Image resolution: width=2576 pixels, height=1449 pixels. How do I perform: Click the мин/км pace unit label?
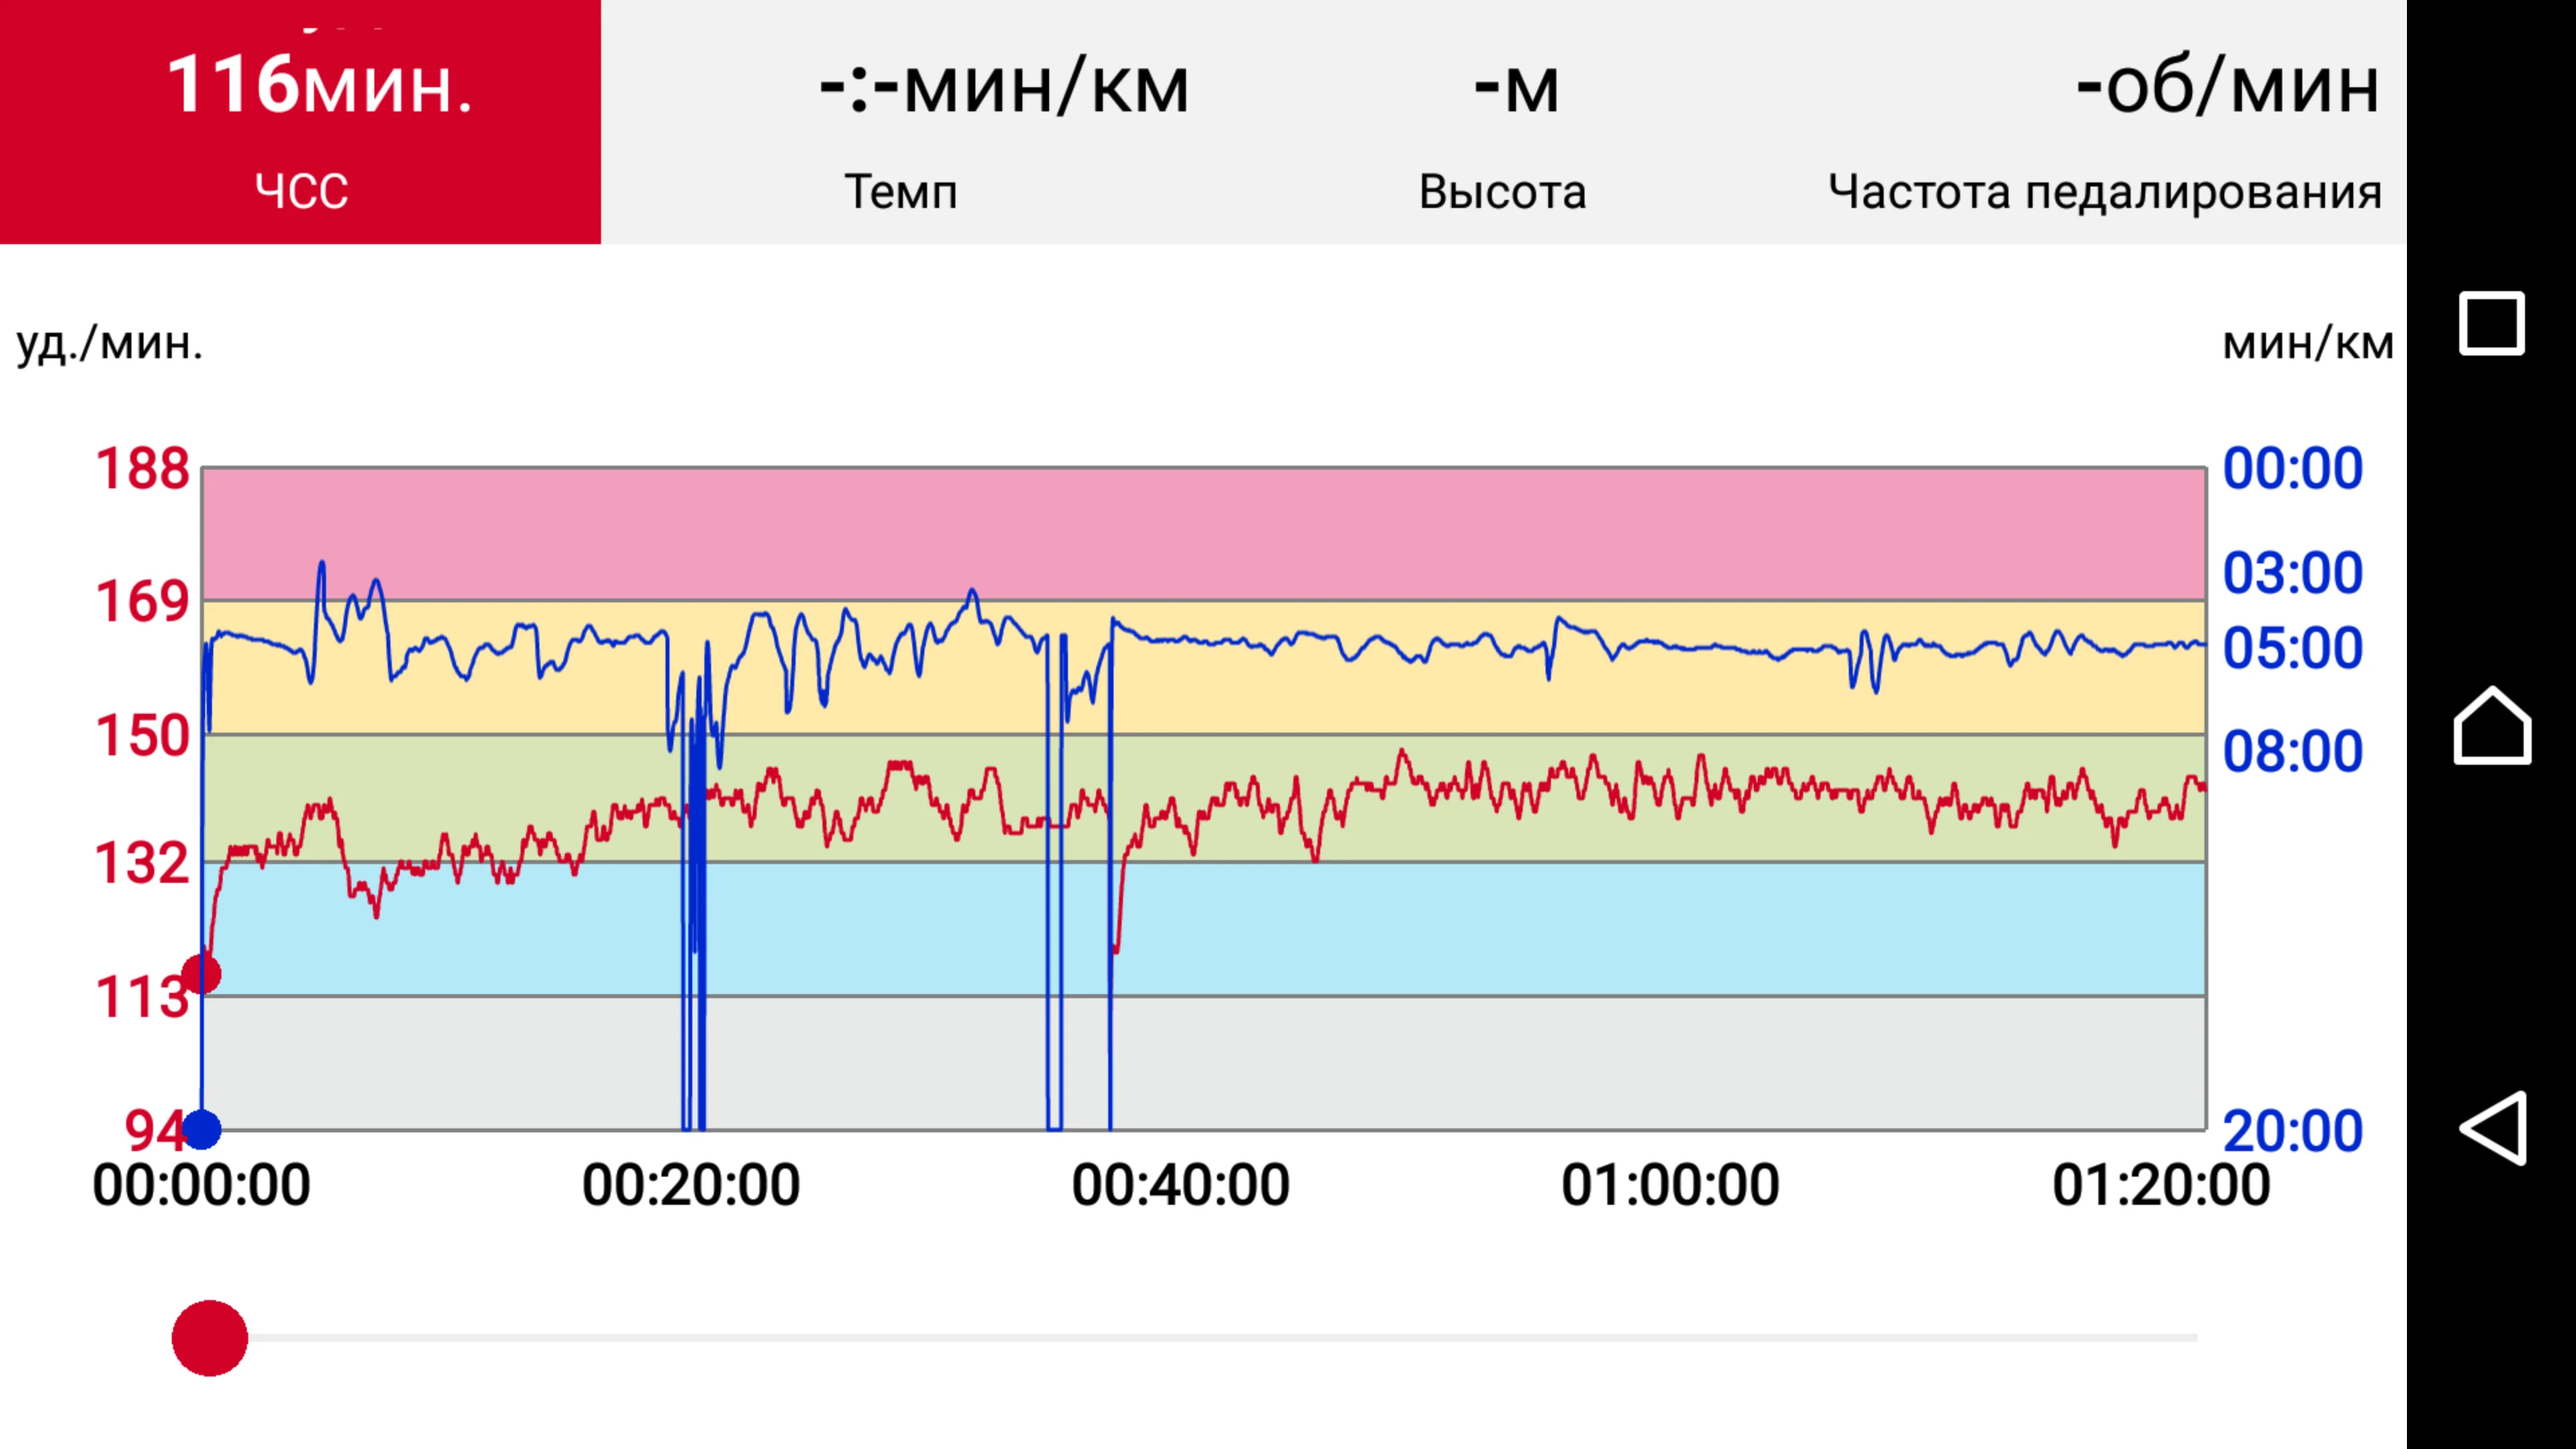(x=2307, y=343)
